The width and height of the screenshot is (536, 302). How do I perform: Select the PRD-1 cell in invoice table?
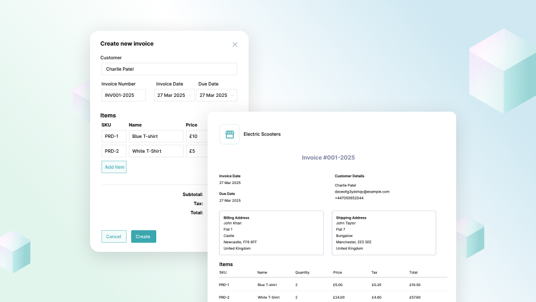pyautogui.click(x=224, y=285)
